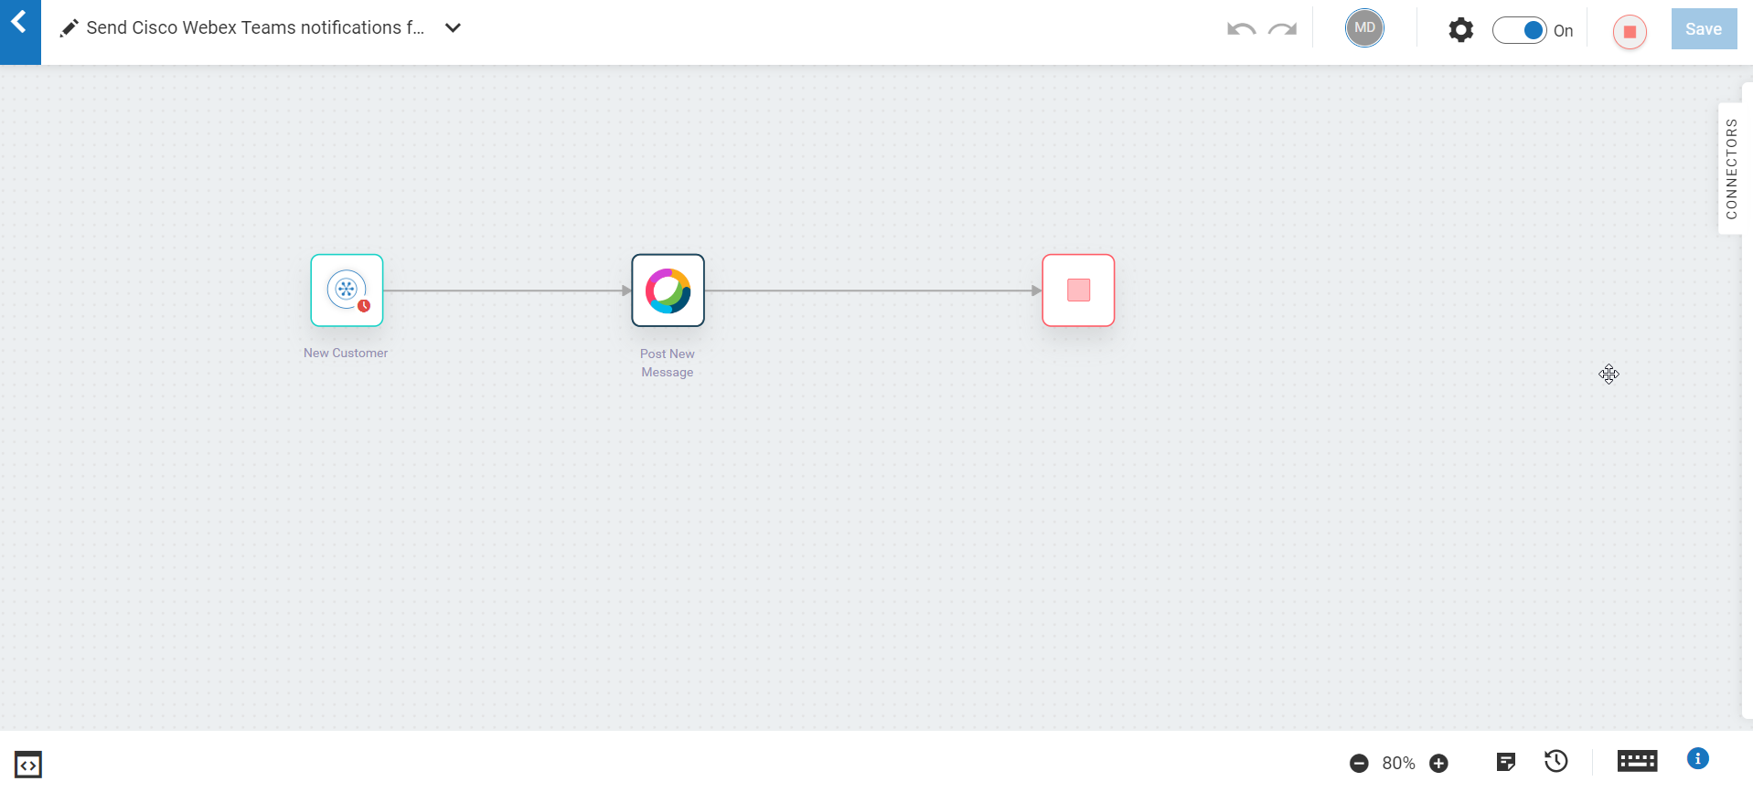This screenshot has width=1753, height=792.
Task: Select the red stop end node
Action: pos(1078,290)
